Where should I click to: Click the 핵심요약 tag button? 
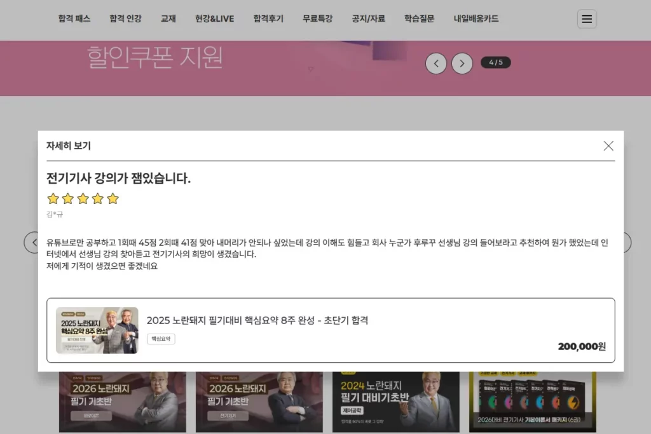click(161, 339)
